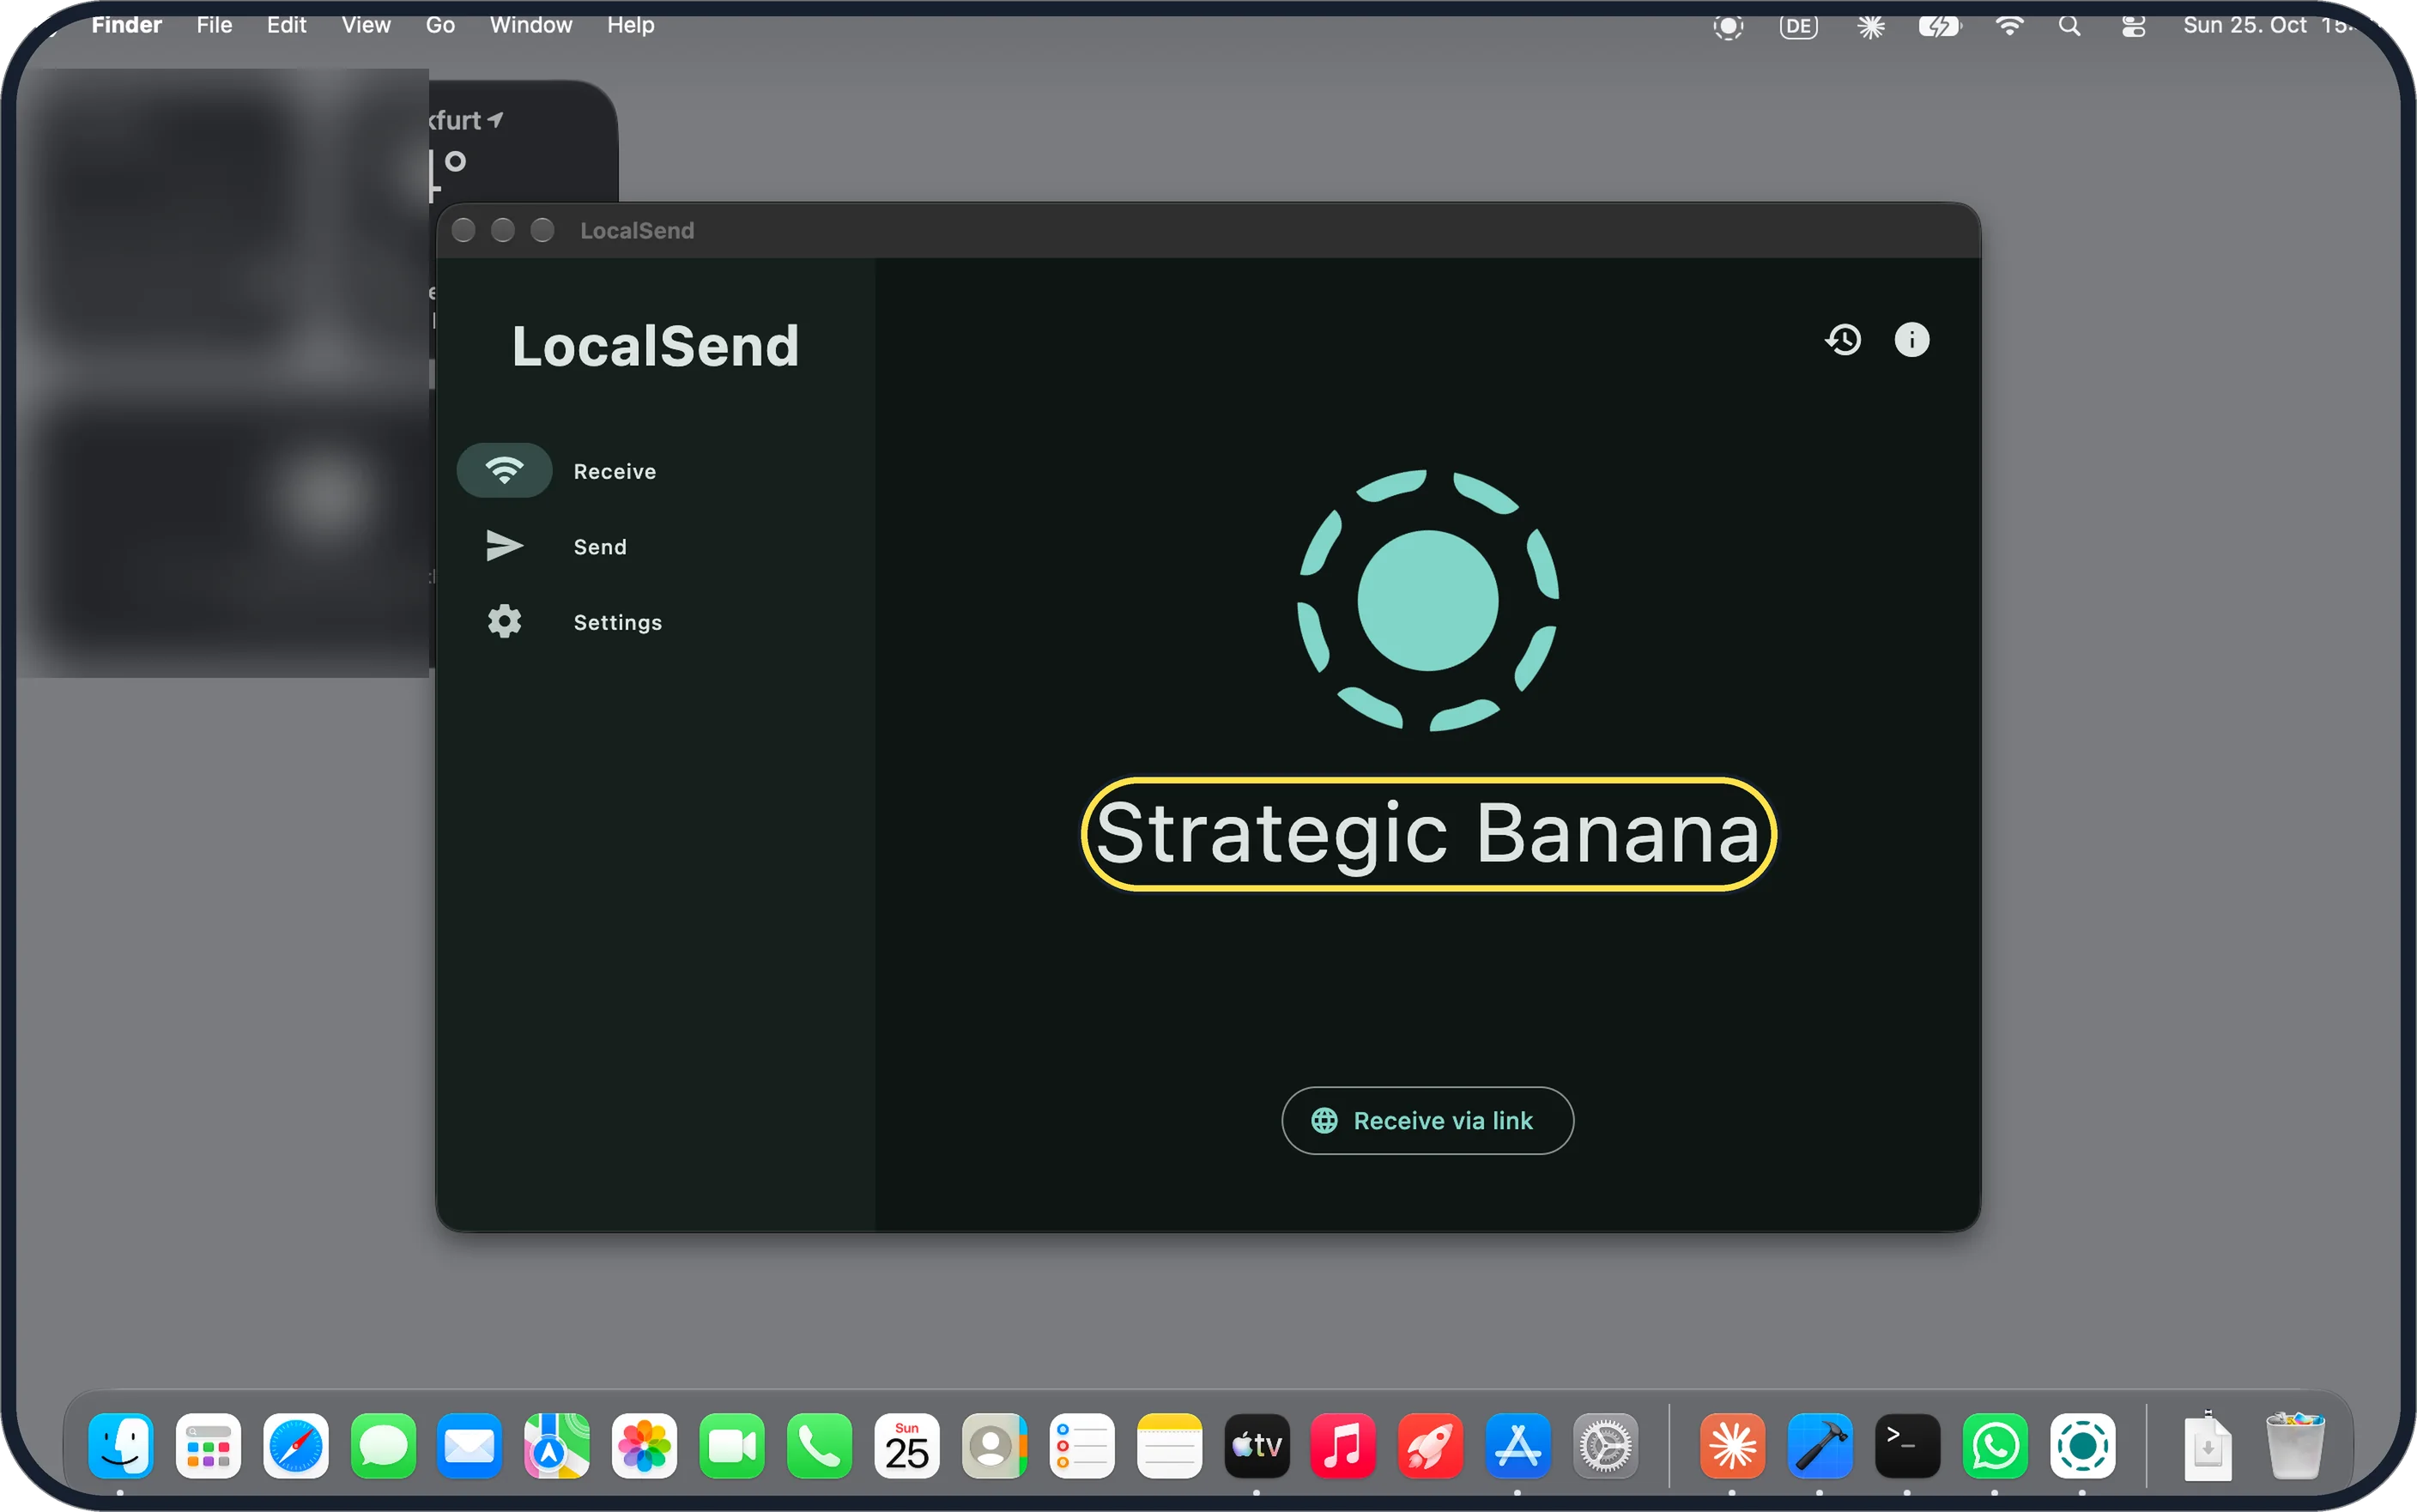Open the Go menu

click(x=440, y=25)
